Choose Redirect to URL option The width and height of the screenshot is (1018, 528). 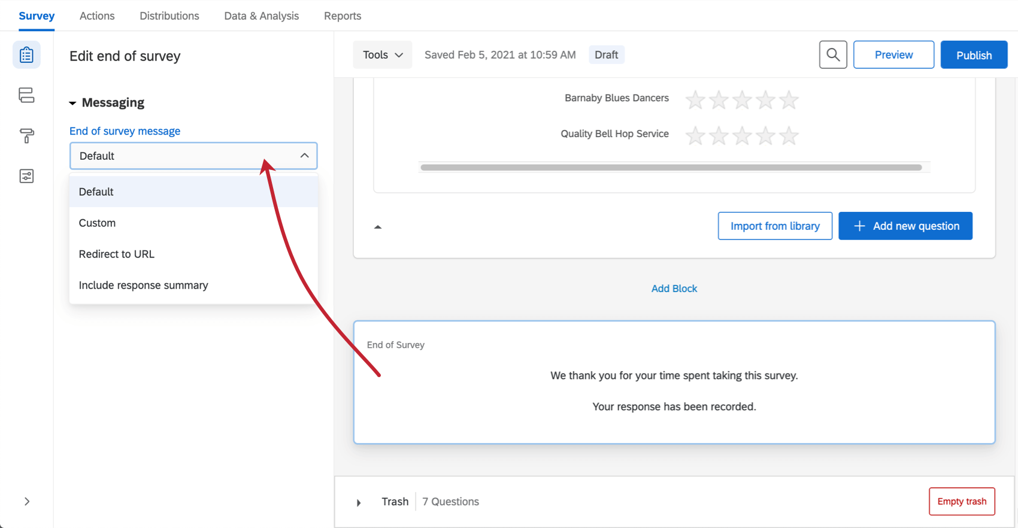(x=117, y=254)
